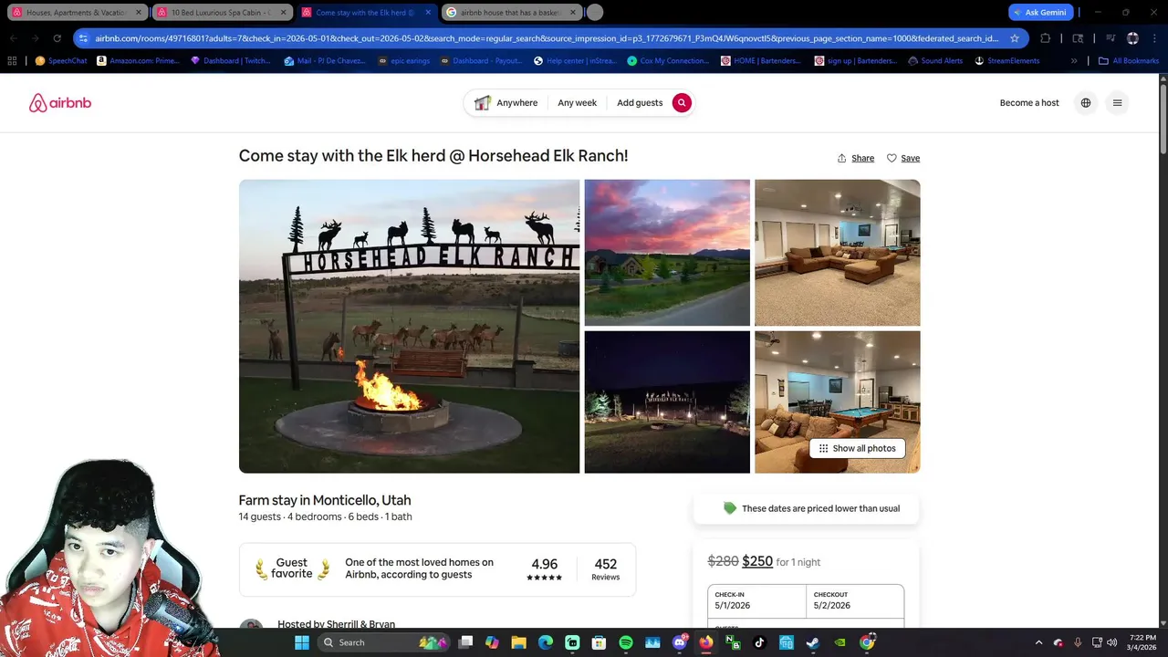Close the 10 Bed Luxurious Spa Cabin tab

[283, 13]
